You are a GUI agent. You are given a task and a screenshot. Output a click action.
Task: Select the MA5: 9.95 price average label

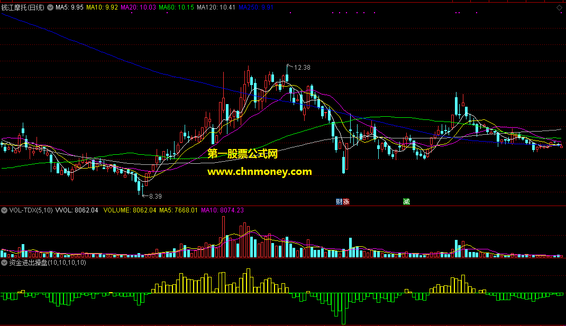[69, 7]
